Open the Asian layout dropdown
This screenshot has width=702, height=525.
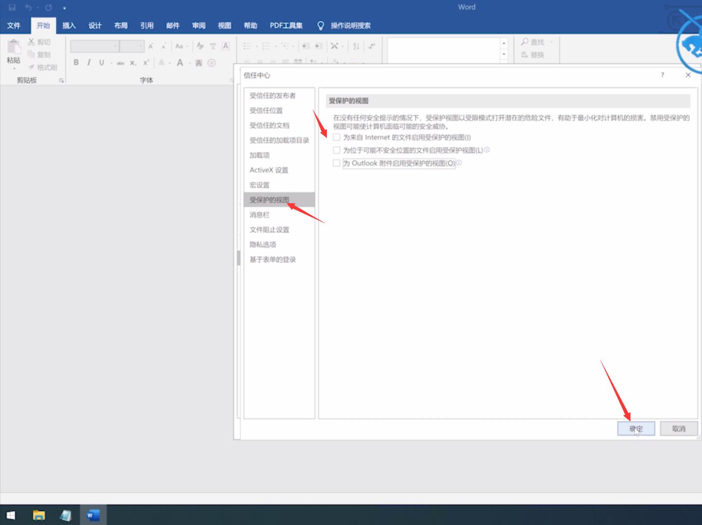point(337,46)
